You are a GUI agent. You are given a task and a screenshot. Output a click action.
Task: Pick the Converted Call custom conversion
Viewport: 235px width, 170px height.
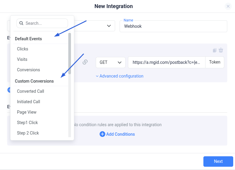point(30,91)
